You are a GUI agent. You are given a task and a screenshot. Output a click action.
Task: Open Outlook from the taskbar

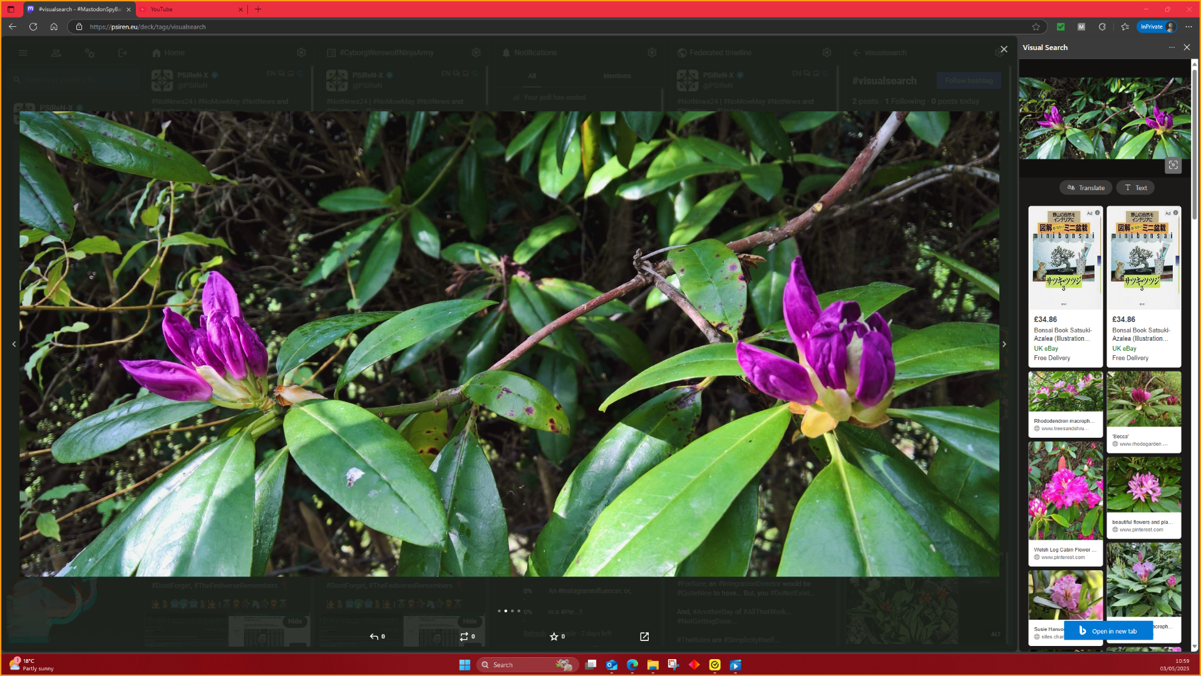(x=612, y=665)
